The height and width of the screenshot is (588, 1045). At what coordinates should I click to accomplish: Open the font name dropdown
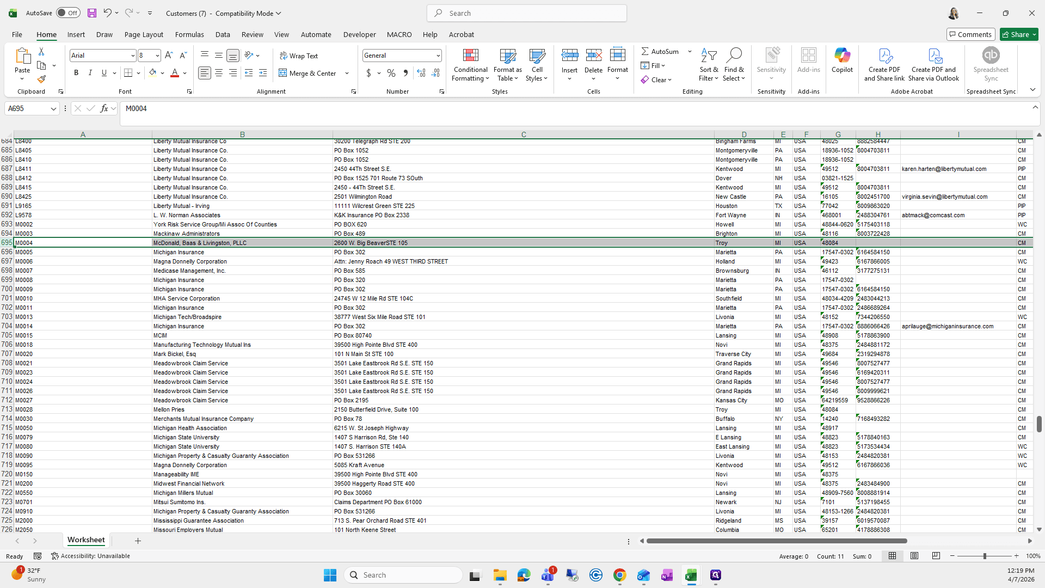(x=132, y=56)
